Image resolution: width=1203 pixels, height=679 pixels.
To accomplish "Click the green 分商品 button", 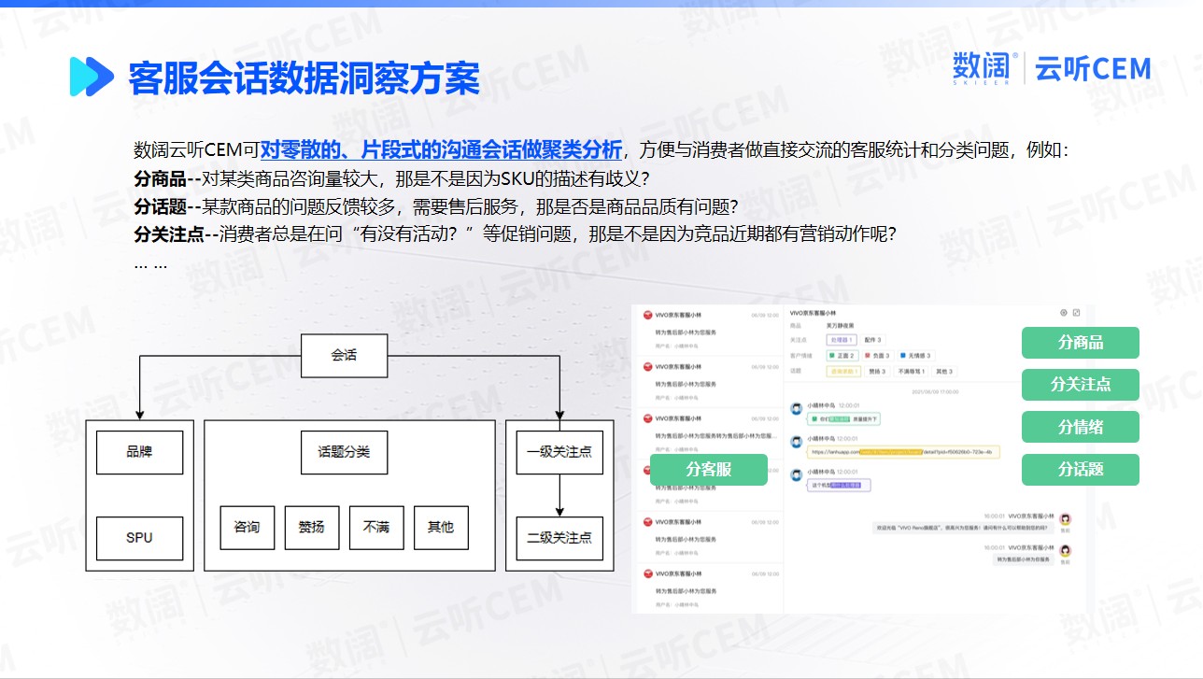I will click(x=1080, y=343).
